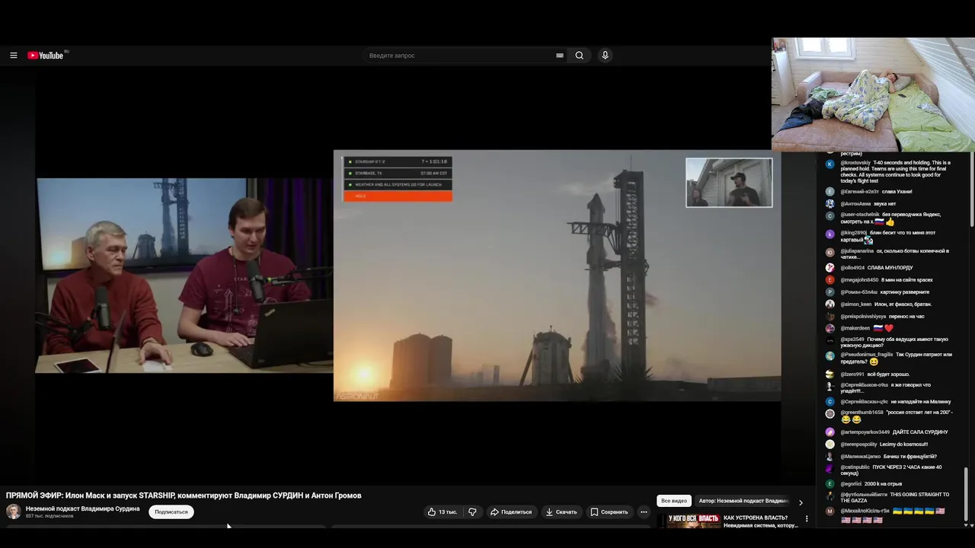Click the inset camera feed in stream
975x548 pixels.
(x=729, y=183)
